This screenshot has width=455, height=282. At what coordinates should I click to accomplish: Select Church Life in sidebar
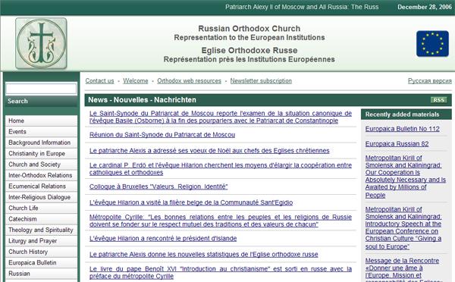pos(41,208)
